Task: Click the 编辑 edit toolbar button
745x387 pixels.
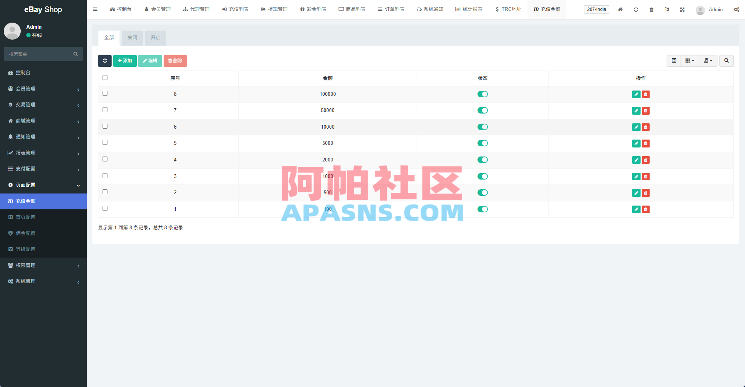Action: [150, 61]
